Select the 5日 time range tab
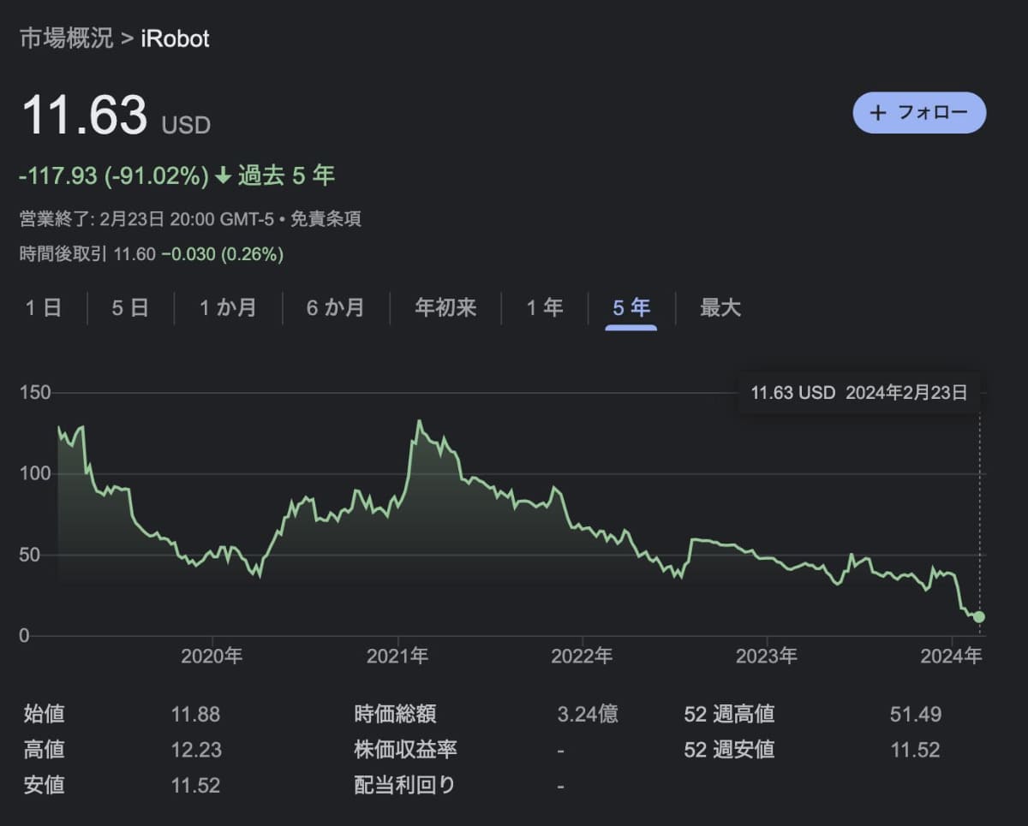 tap(130, 308)
